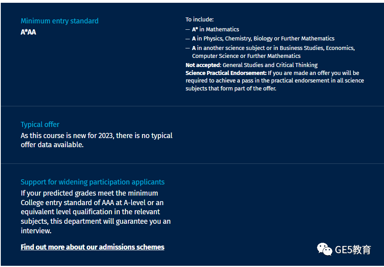The height and width of the screenshot is (267, 384).
Task: Select the bold Not accepted label
Action: 203,65
